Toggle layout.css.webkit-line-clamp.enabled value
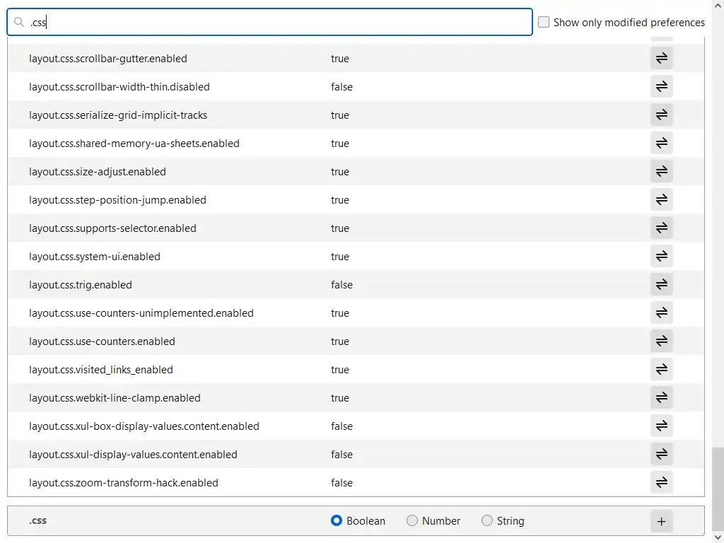This screenshot has height=543, width=724. click(x=662, y=397)
